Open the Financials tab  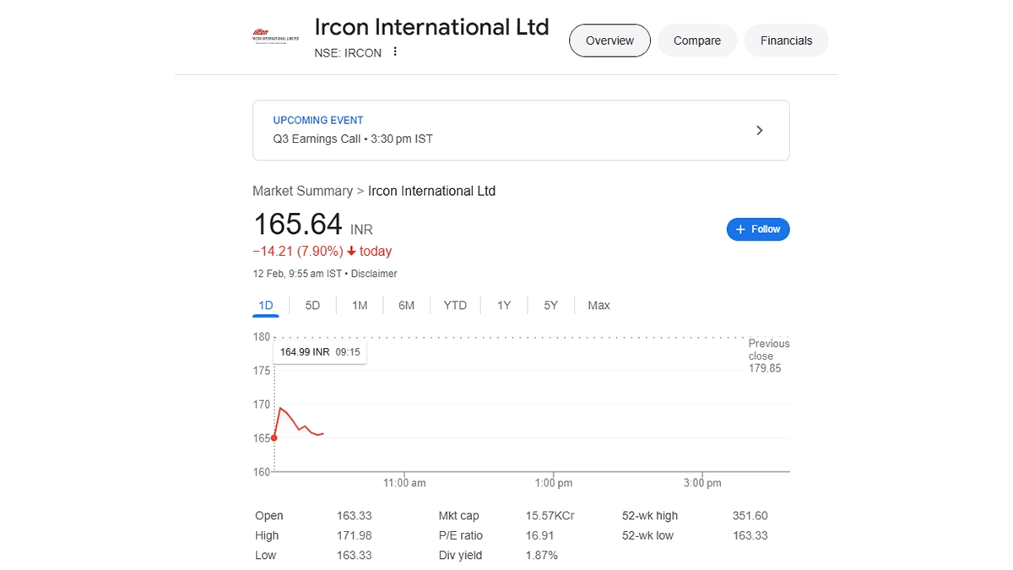click(786, 41)
